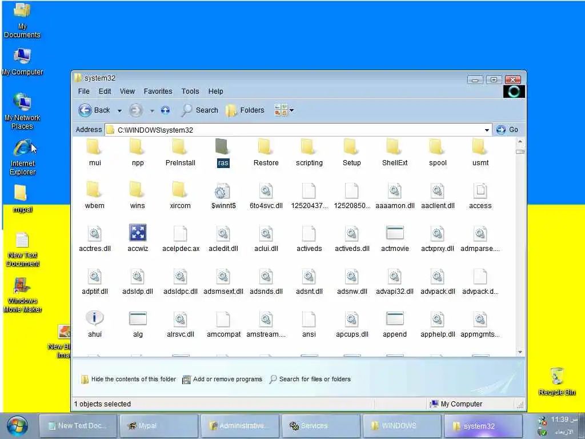585x439 pixels.
Task: Open the Help menu
Action: (215, 91)
